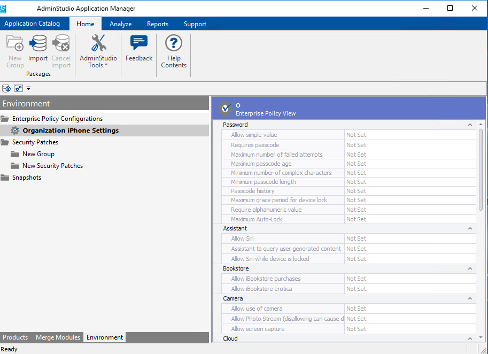Open the Application Catalog tab

point(32,24)
